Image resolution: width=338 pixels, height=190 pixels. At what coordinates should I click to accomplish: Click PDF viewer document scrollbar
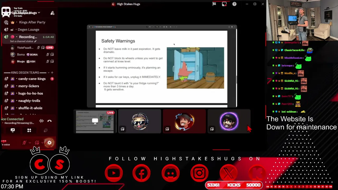tap(236, 79)
